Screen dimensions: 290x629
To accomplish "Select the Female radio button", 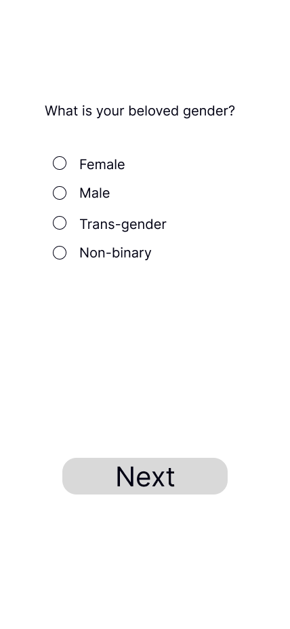I will tap(60, 163).
